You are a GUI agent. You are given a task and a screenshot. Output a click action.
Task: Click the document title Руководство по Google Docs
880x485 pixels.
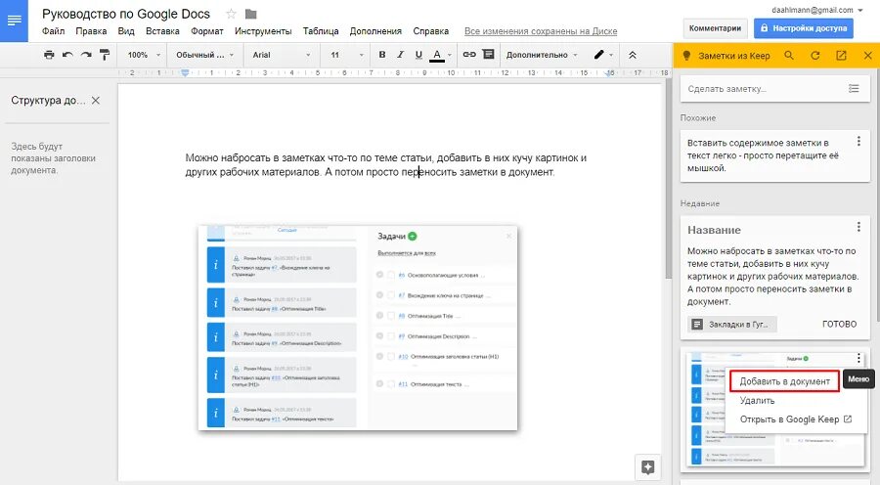click(x=126, y=14)
